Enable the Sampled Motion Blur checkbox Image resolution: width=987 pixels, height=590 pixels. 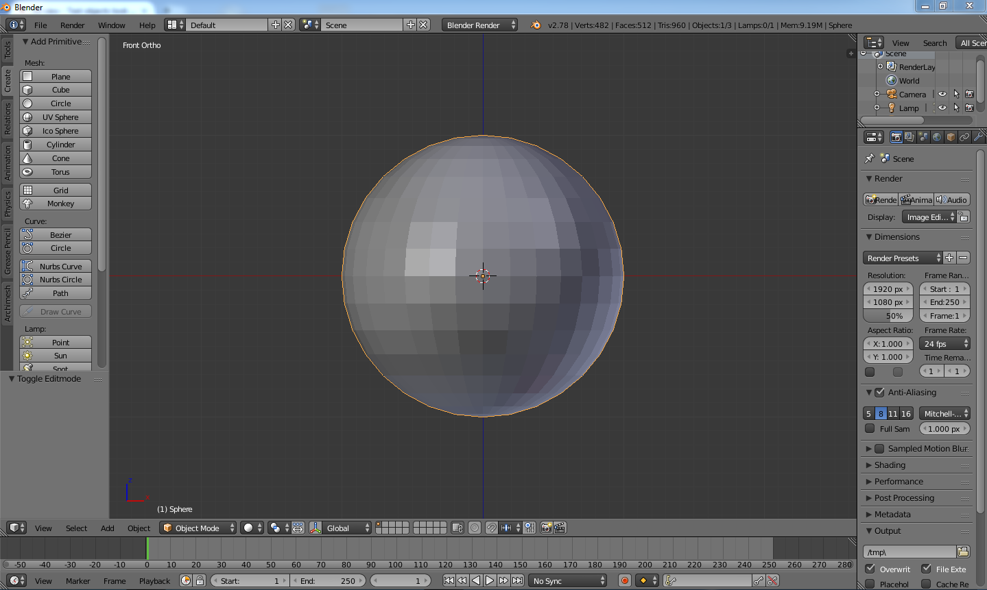[879, 449]
